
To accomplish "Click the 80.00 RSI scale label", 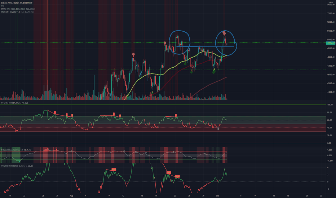I will pos(330,112).
